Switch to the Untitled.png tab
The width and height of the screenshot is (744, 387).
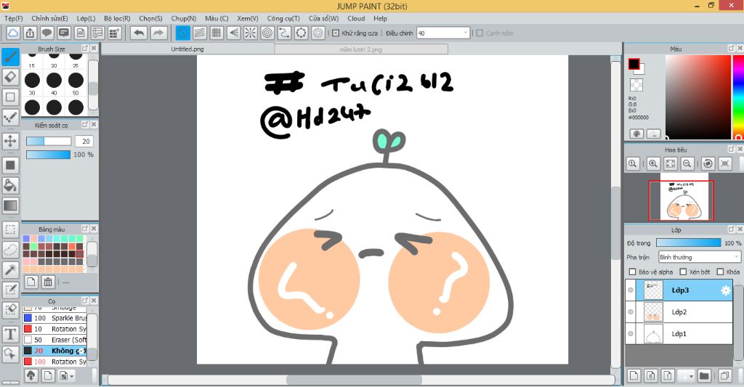(x=187, y=49)
